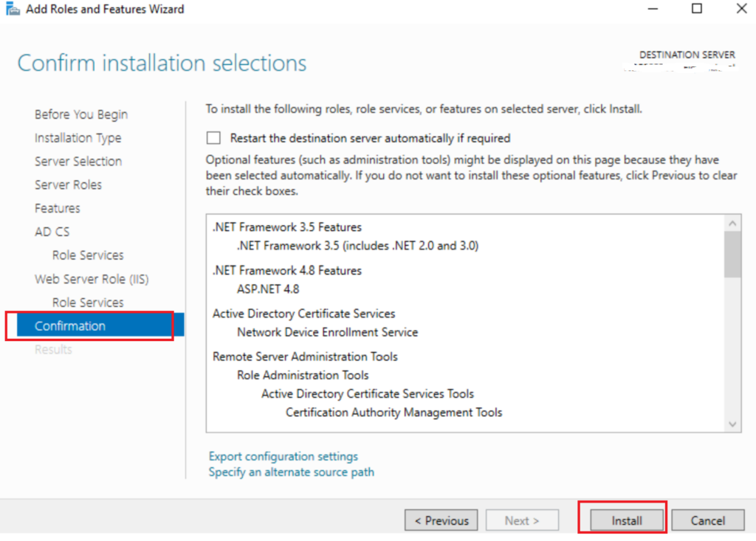Click the greyed-out Results step
The height and width of the screenshot is (541, 756).
point(53,350)
